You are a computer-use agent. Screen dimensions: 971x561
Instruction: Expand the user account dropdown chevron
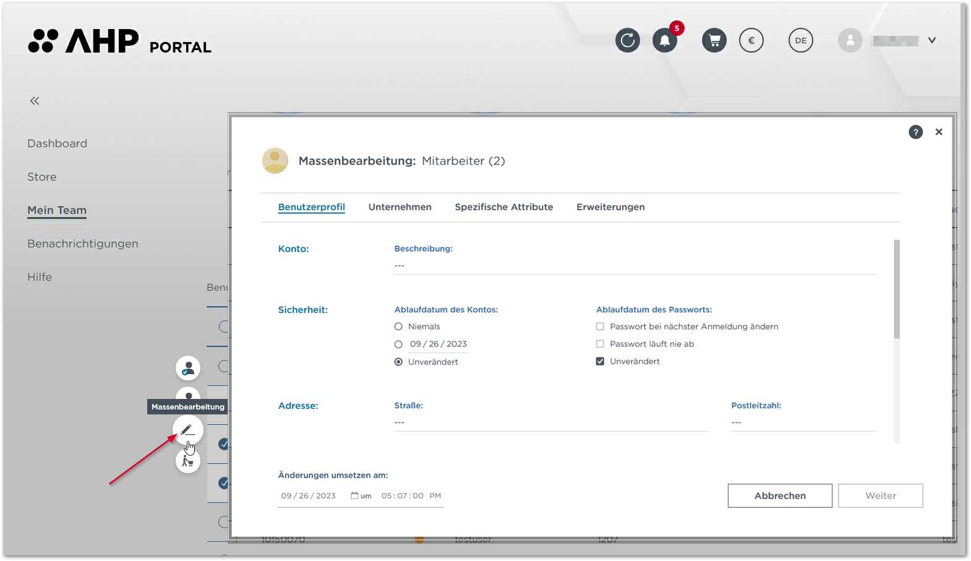932,41
